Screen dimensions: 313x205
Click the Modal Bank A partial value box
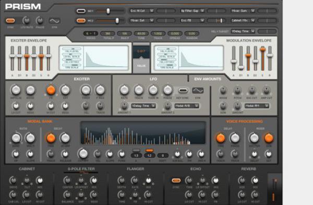pyautogui.click(x=136, y=155)
